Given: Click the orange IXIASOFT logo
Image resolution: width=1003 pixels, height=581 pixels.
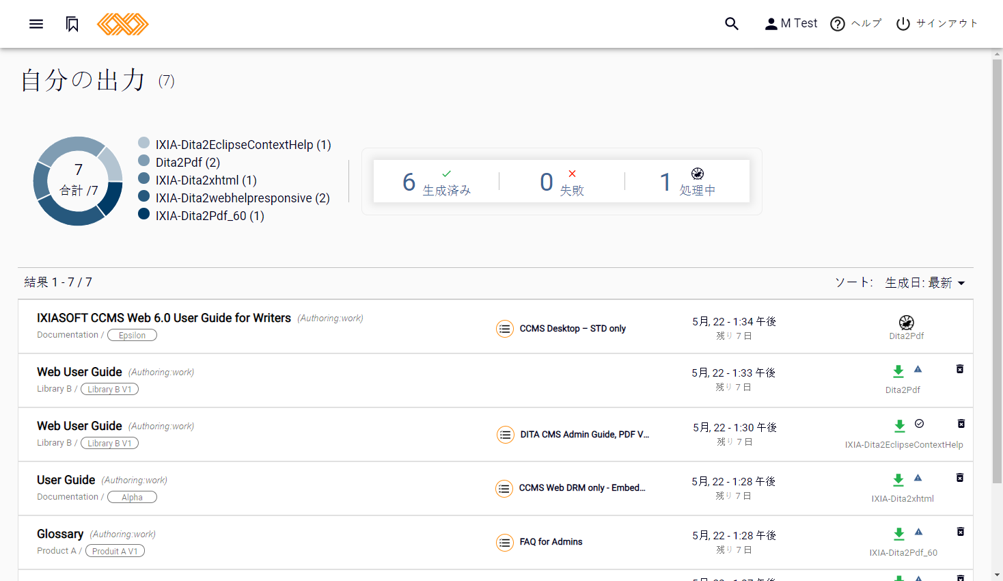Looking at the screenshot, I should pyautogui.click(x=123, y=24).
